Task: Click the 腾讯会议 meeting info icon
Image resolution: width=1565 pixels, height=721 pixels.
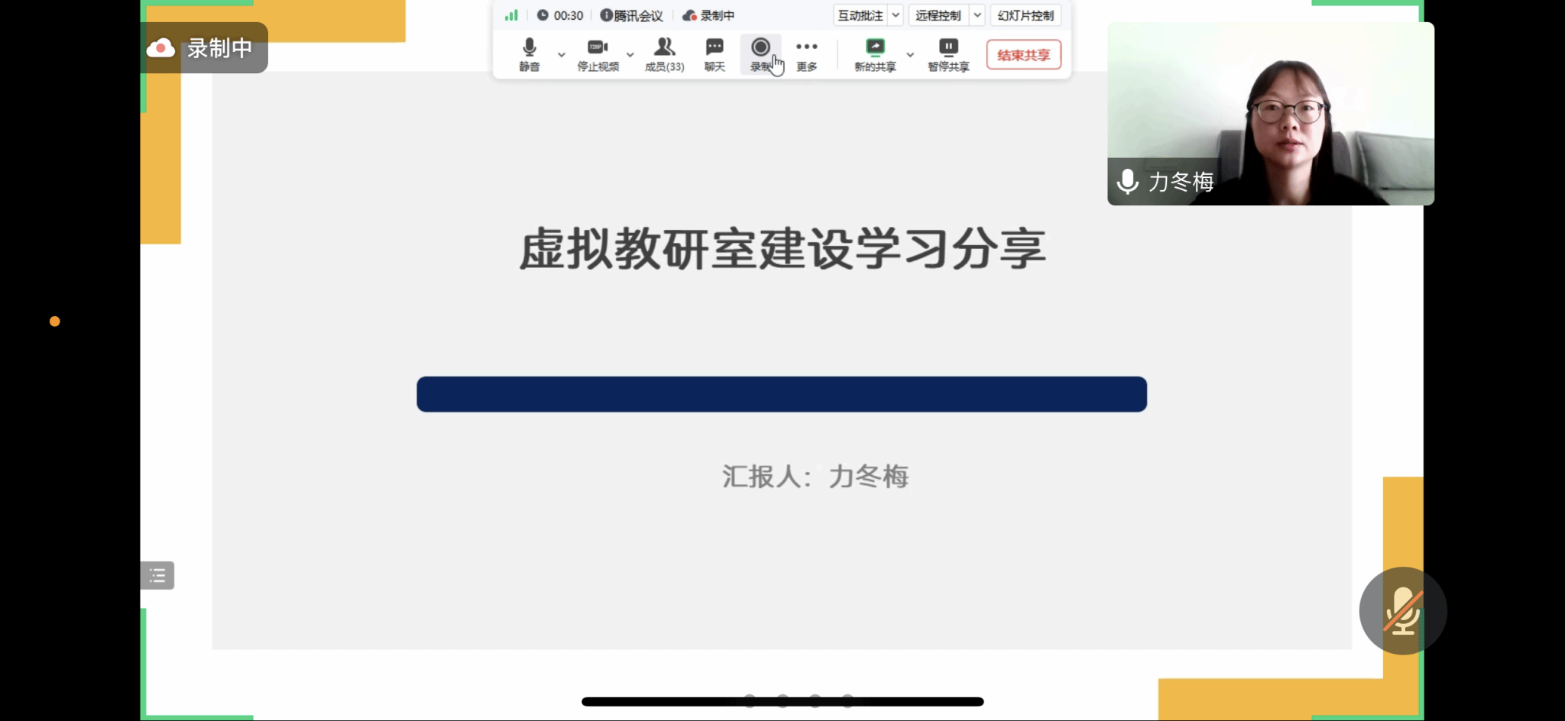Action: pos(606,15)
